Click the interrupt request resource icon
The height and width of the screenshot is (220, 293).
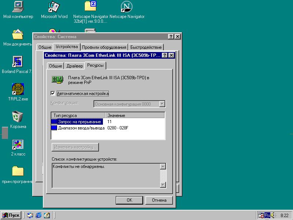[54, 122]
